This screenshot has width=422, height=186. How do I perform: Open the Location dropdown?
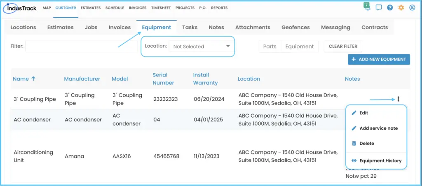[x=201, y=46]
